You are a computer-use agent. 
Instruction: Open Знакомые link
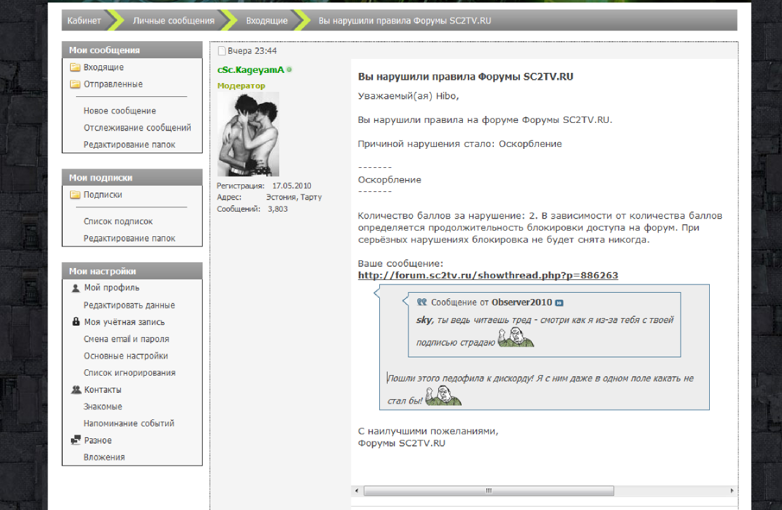(x=103, y=407)
